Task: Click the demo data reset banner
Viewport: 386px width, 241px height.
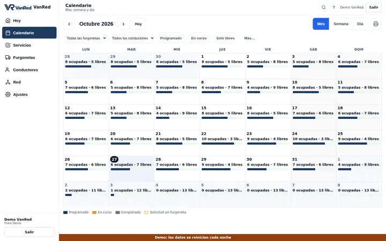Action: 222,238
